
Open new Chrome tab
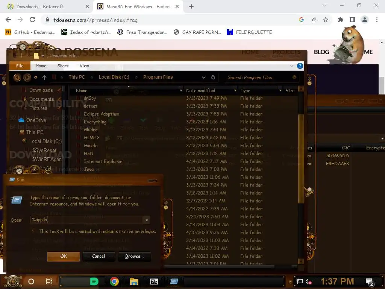click(191, 7)
